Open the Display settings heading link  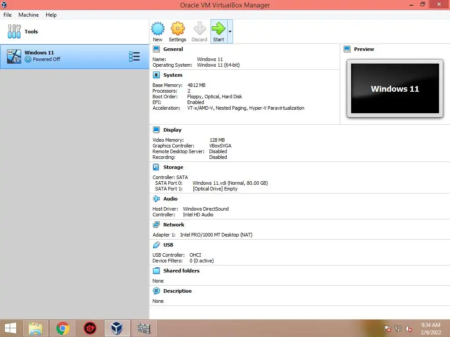click(x=172, y=130)
